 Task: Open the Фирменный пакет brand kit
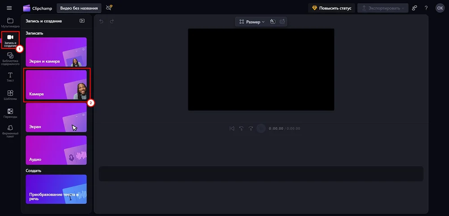[x=10, y=131]
